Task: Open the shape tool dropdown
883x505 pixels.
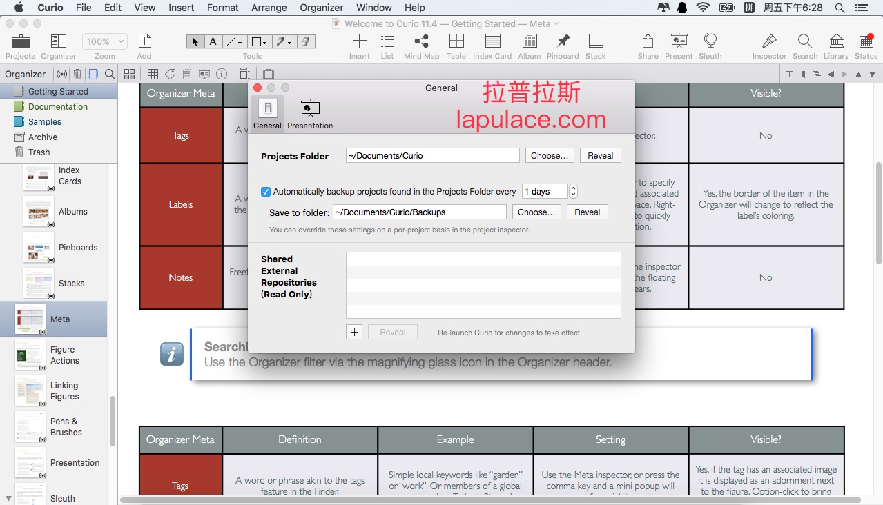Action: (x=260, y=41)
